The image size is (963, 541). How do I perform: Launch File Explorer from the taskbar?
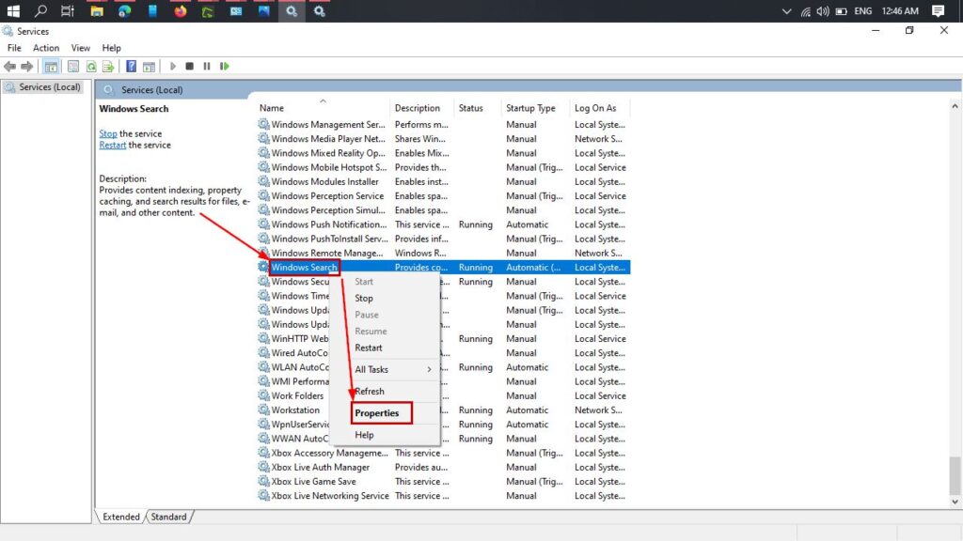(97, 11)
